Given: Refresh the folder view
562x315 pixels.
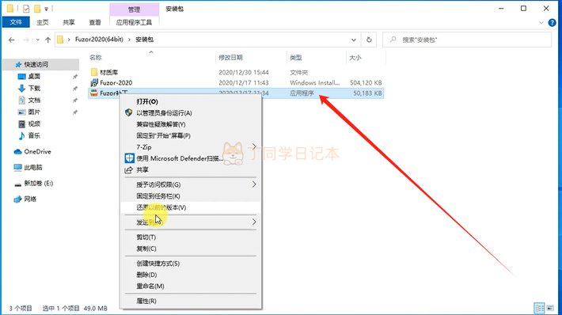Looking at the screenshot, I should [369, 40].
